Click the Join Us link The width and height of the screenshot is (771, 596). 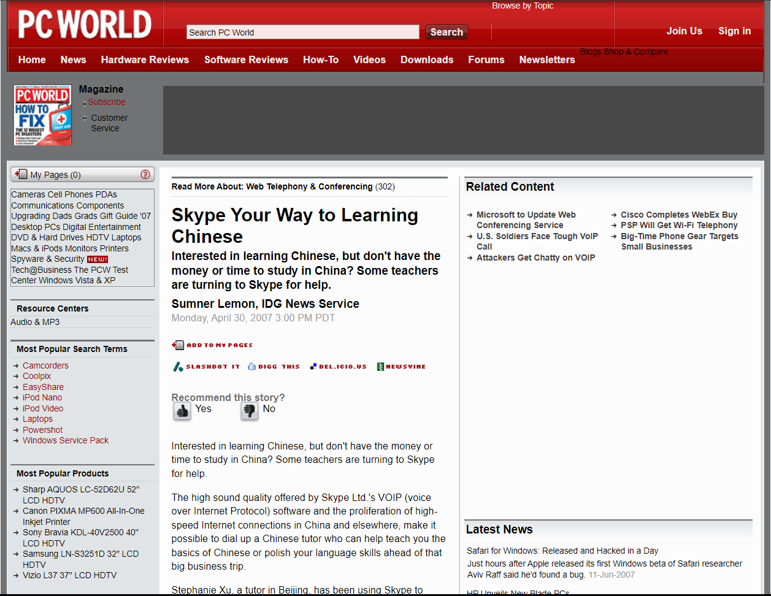(684, 31)
